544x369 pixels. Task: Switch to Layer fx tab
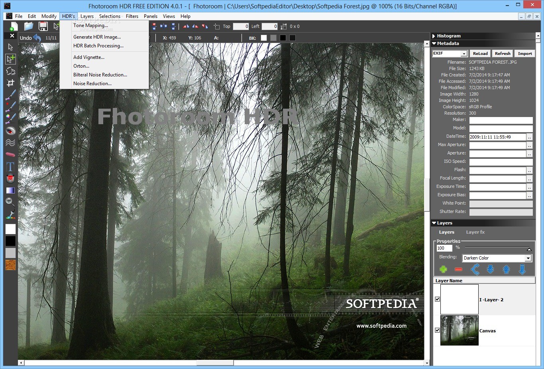pos(475,232)
